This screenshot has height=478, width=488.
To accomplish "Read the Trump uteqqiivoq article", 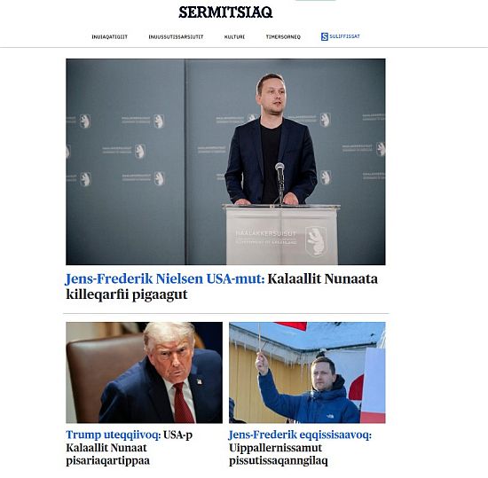I will (114, 435).
